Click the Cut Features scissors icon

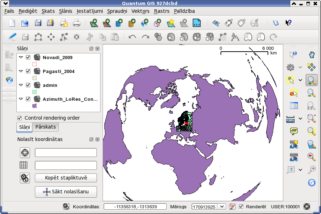[89, 37]
